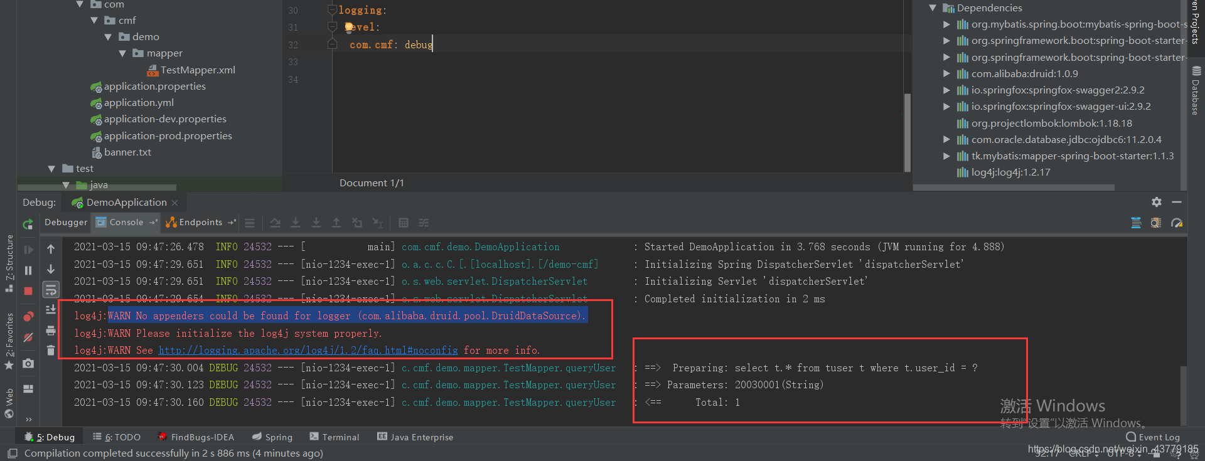Image resolution: width=1205 pixels, height=461 pixels.
Task: Stop the debug session with red square
Action: (28, 291)
